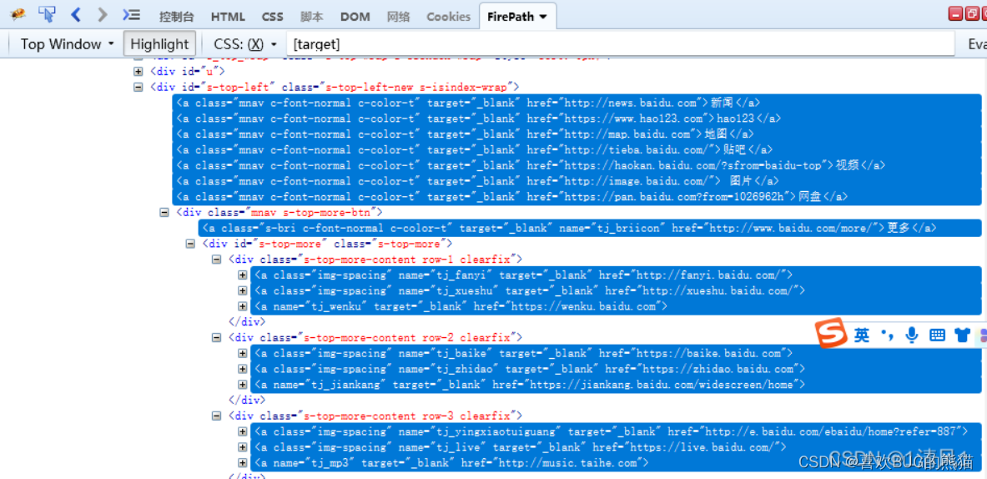987x479 pixels.
Task: Collapse the div id="s-top-more" node
Action: point(191,244)
